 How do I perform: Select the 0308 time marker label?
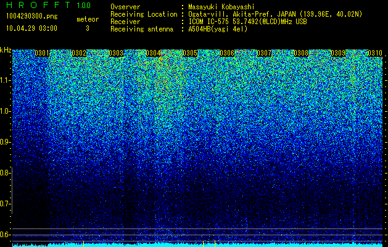click(x=301, y=53)
